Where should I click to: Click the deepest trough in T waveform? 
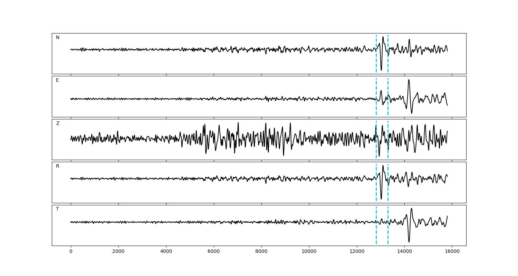pos(409,241)
